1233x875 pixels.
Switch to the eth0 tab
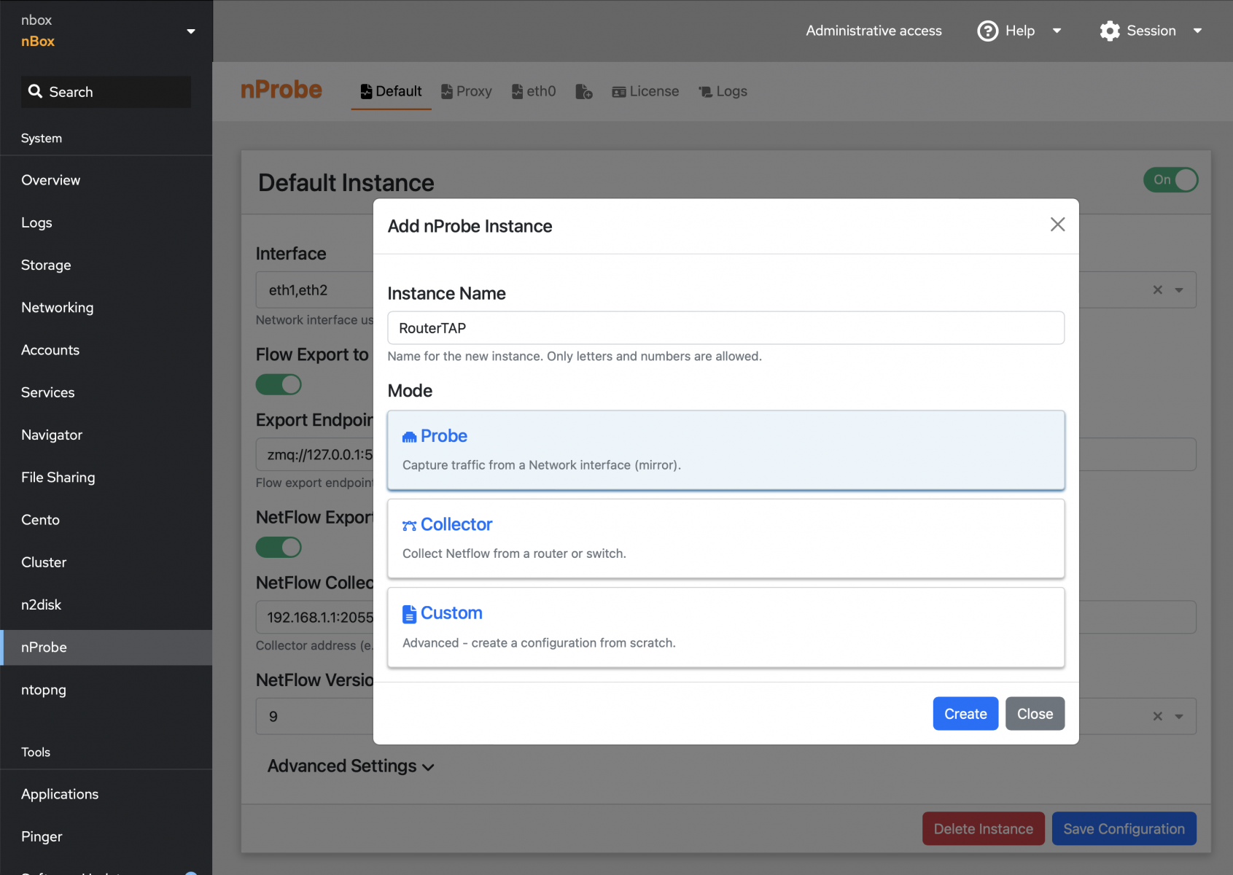click(x=534, y=91)
